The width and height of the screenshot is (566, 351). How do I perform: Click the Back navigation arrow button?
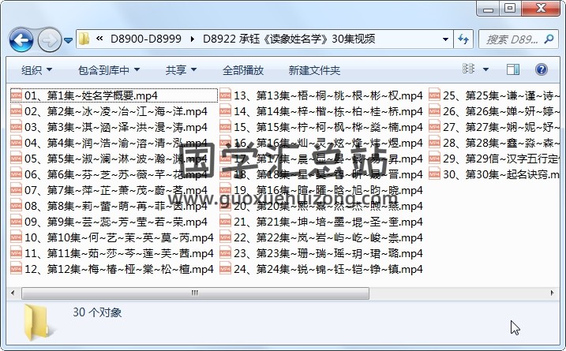click(21, 39)
